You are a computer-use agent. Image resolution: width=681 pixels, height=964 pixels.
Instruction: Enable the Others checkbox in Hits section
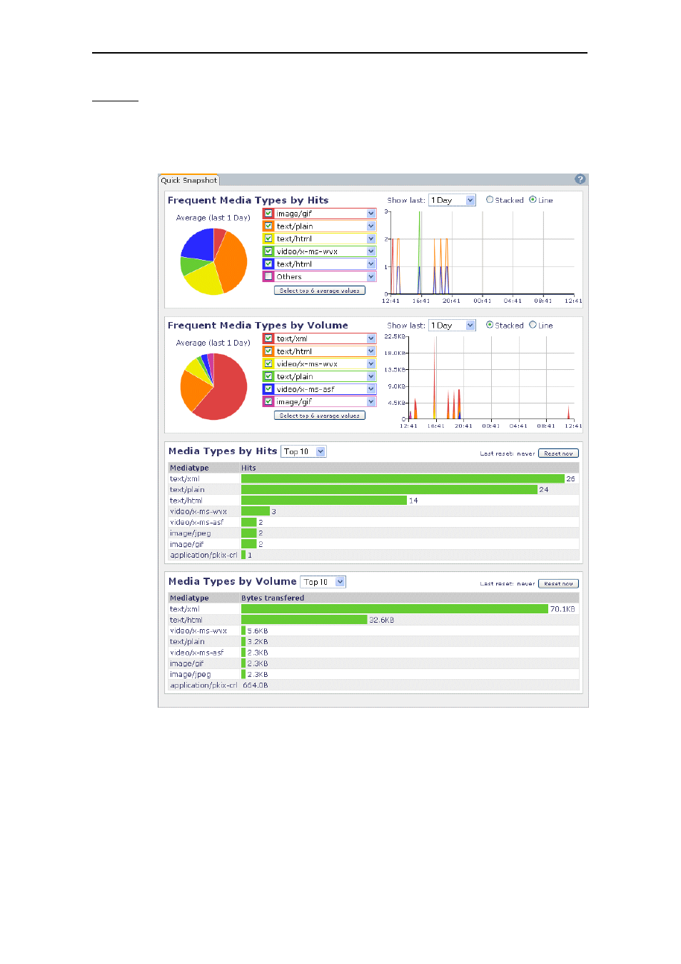click(268, 276)
